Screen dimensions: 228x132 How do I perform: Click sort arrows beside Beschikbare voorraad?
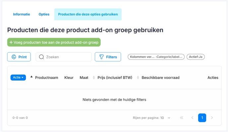click(138, 78)
